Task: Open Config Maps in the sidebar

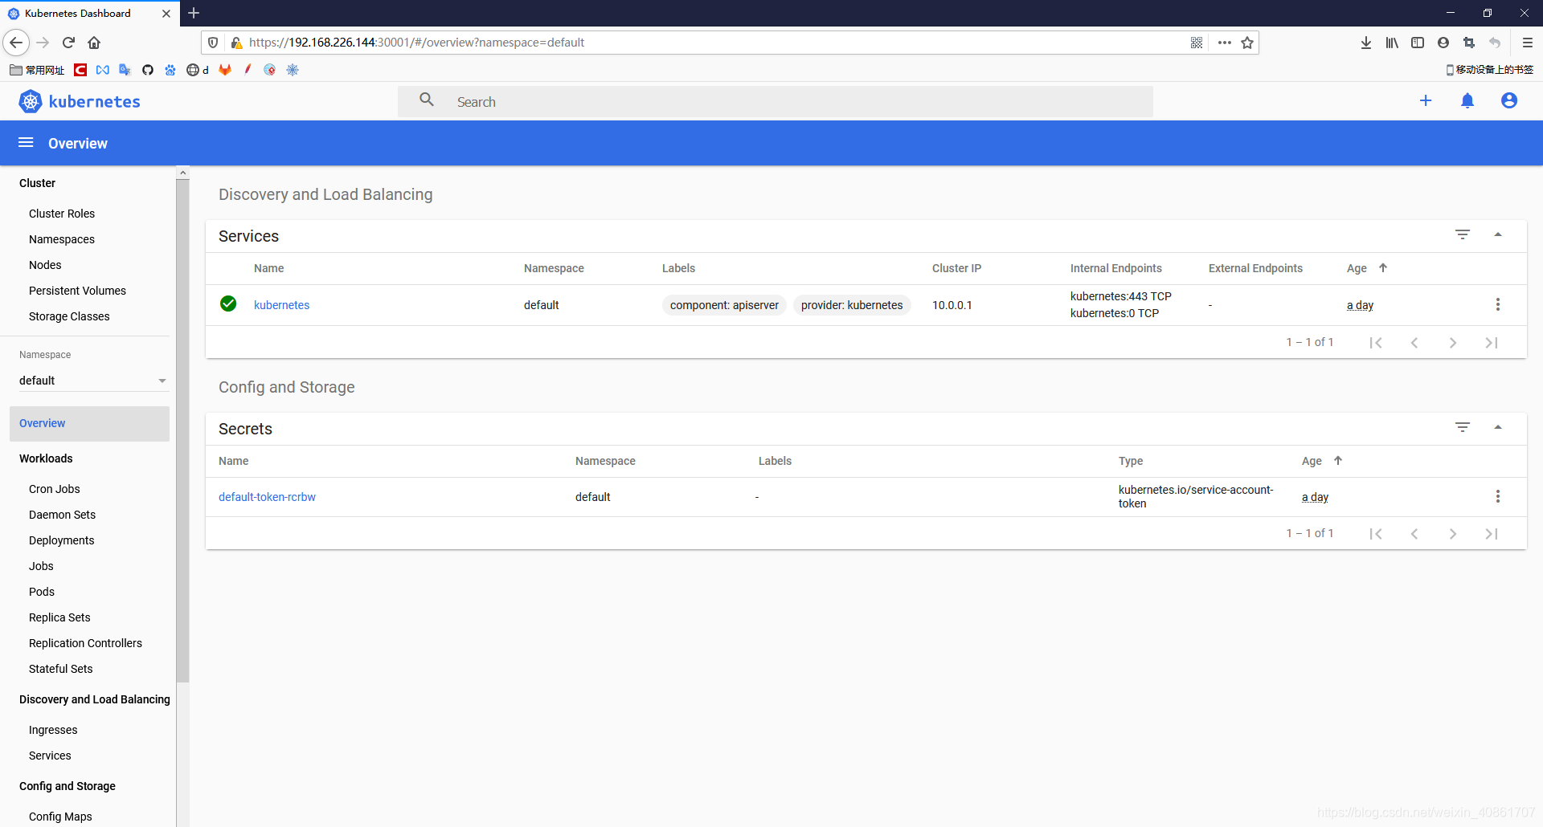Action: tap(60, 817)
